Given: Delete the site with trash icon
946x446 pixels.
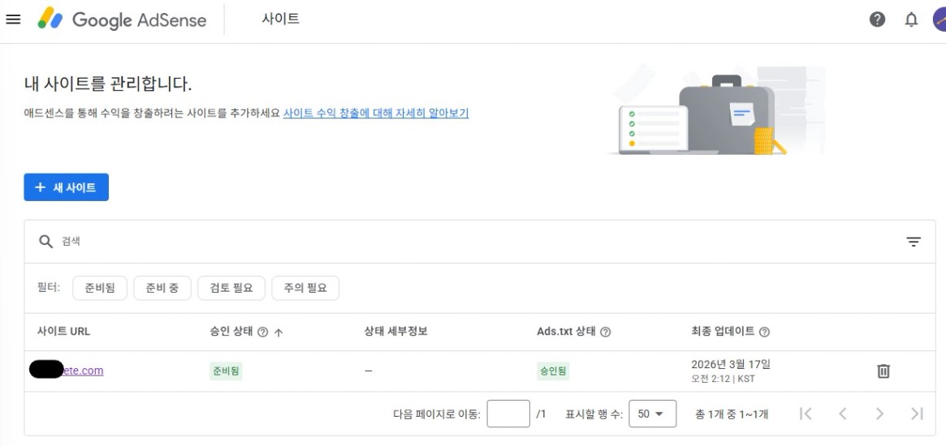Looking at the screenshot, I should tap(883, 371).
